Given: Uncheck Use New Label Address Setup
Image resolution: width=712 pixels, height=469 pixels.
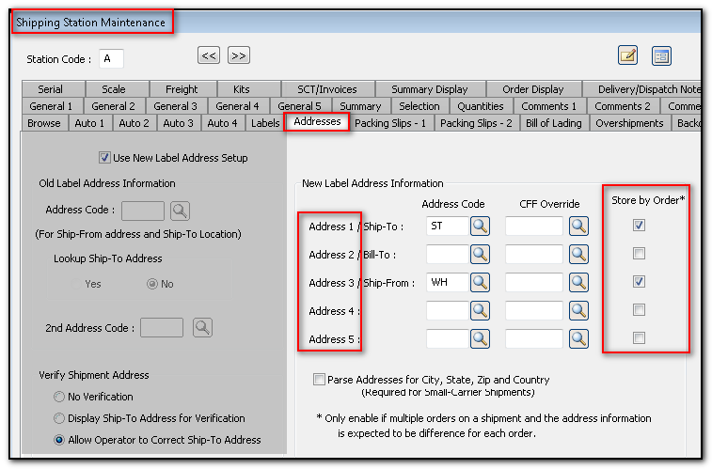Looking at the screenshot, I should click(x=104, y=158).
